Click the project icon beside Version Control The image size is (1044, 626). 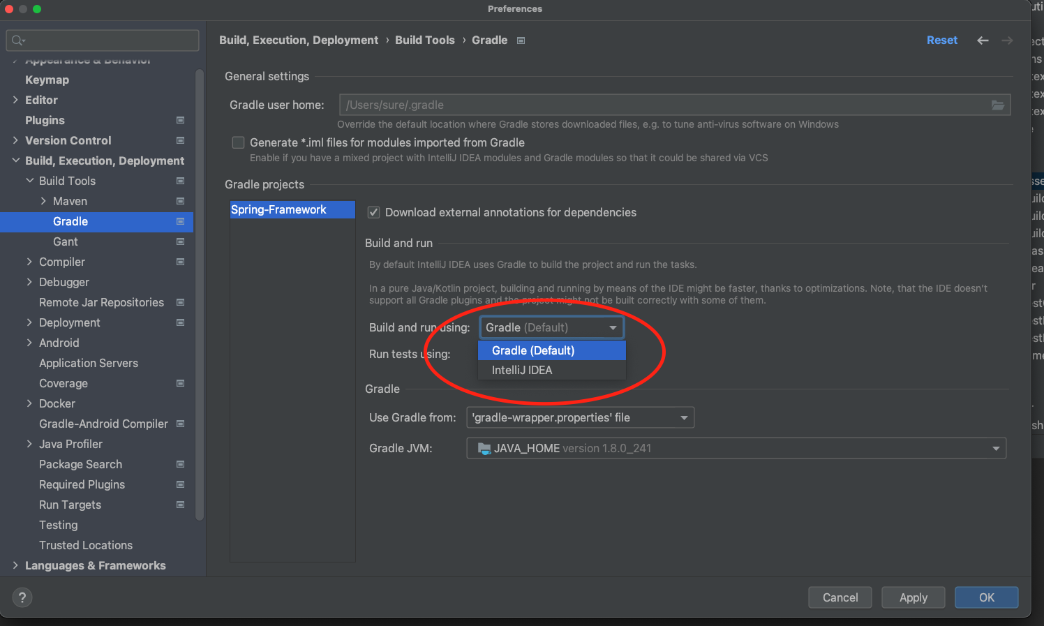coord(180,140)
